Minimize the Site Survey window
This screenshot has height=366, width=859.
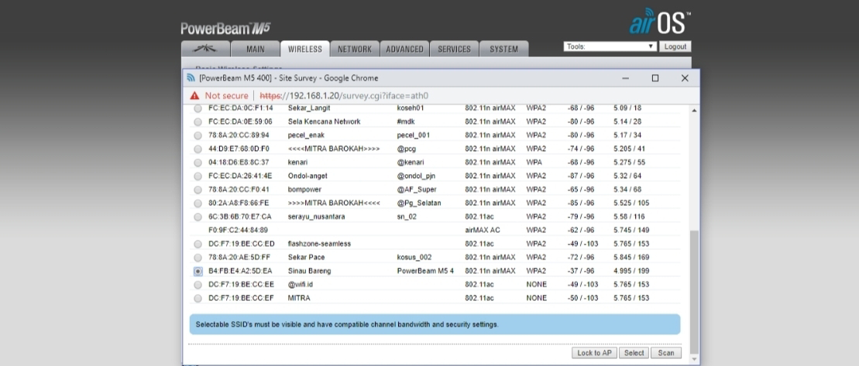pos(626,78)
